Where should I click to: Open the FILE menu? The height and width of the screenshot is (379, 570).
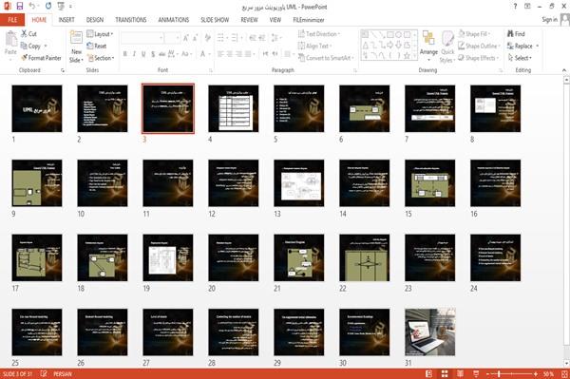(12, 20)
